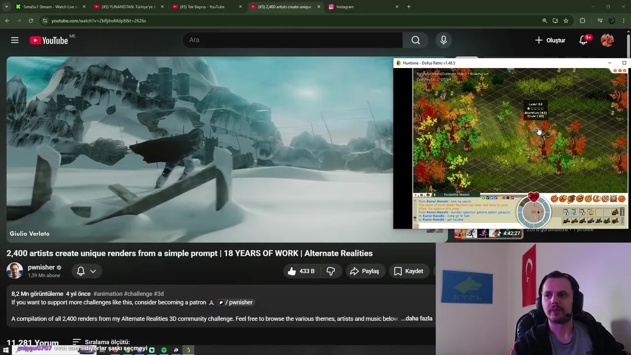The height and width of the screenshot is (355, 631).
Task: Bookmark this page with the star
Action: (x=566, y=21)
